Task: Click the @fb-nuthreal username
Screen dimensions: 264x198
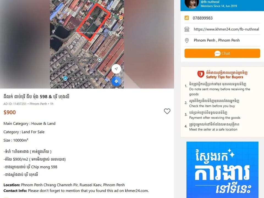Action: point(210,2)
